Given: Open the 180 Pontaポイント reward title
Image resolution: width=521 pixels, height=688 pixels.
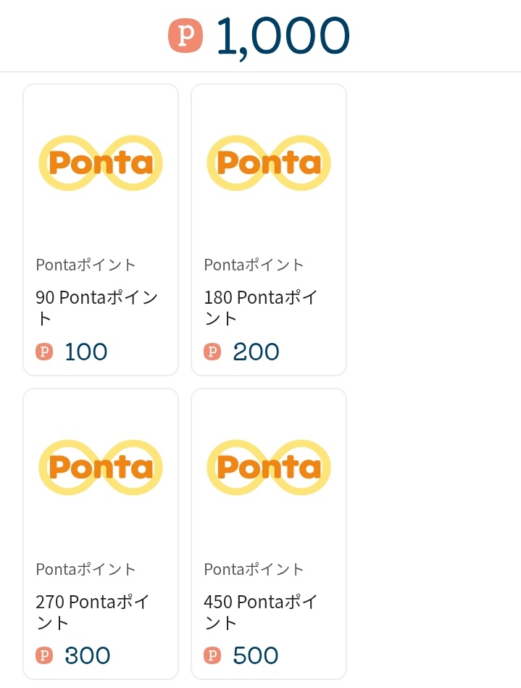Looking at the screenshot, I should pos(261,307).
